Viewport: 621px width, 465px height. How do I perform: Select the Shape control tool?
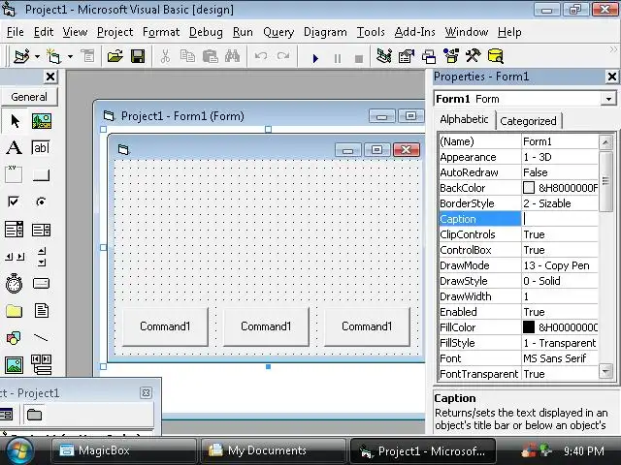14,338
